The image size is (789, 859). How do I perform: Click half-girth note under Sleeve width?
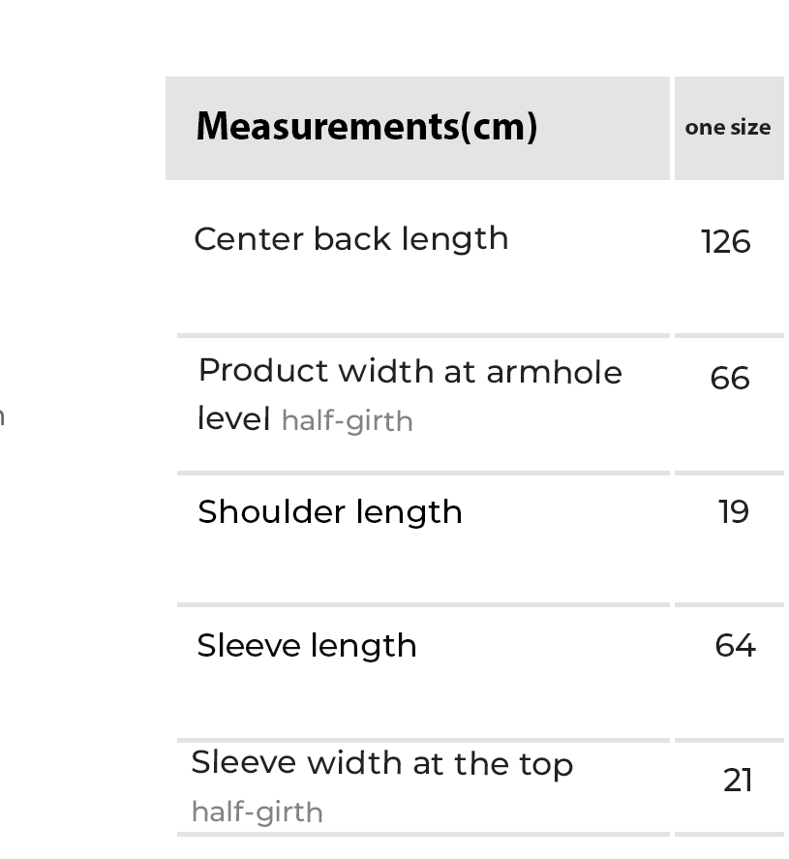pos(258,813)
